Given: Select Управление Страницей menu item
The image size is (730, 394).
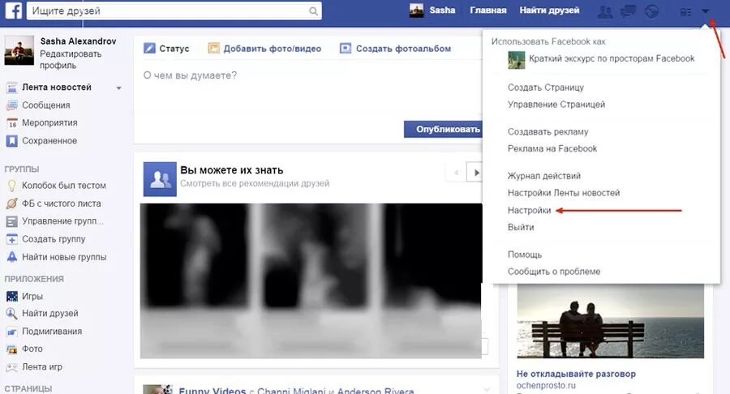Looking at the screenshot, I should tap(556, 105).
